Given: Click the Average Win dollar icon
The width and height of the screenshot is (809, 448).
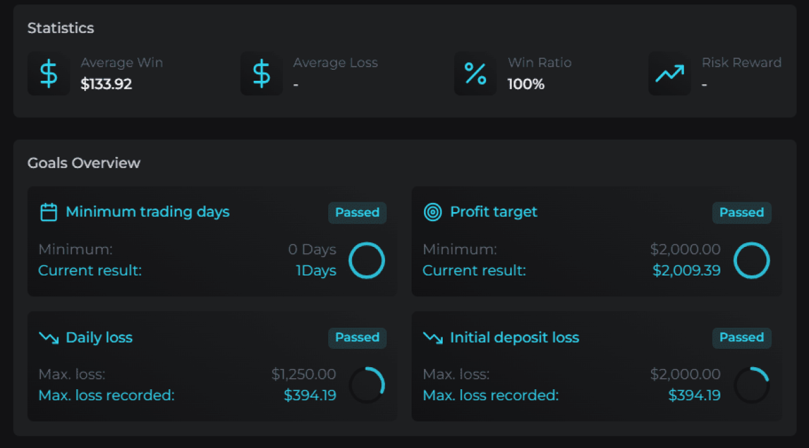Looking at the screenshot, I should (x=49, y=74).
